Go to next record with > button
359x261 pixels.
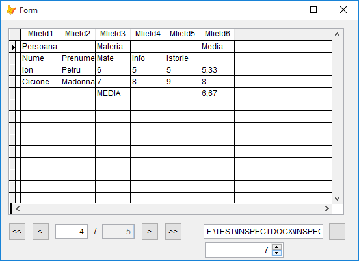tap(150, 232)
